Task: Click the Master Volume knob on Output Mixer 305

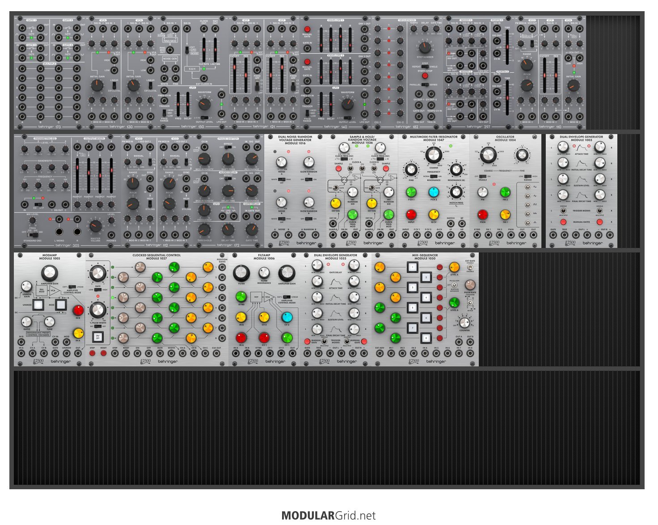Action: click(x=95, y=226)
